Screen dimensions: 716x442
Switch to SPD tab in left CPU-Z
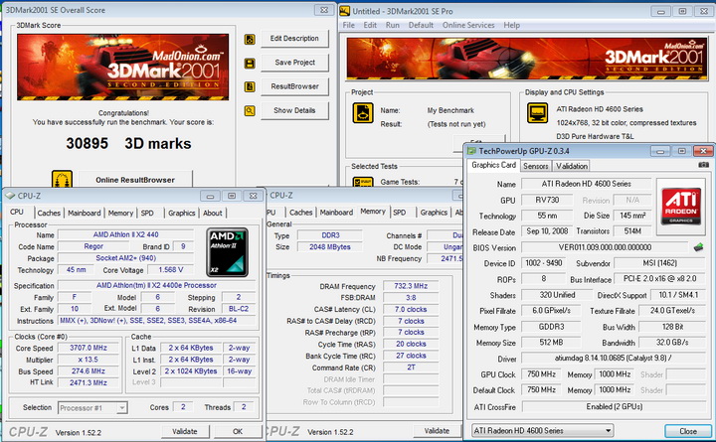point(147,213)
